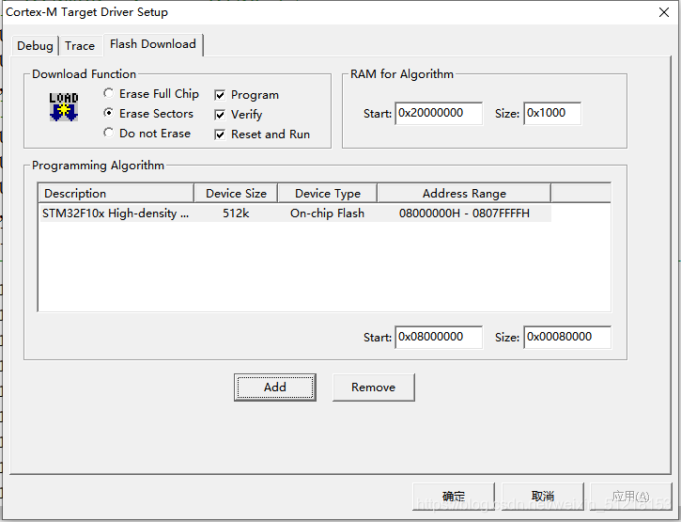The width and height of the screenshot is (681, 522).
Task: Switch to the Debug tab
Action: click(x=35, y=46)
